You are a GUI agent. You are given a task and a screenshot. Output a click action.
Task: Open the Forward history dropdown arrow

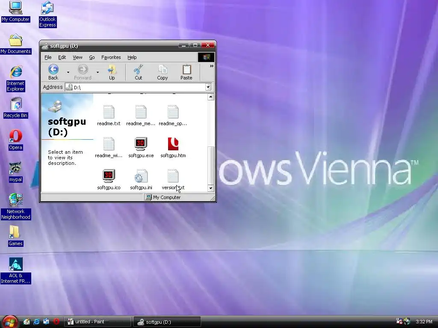[x=98, y=72]
